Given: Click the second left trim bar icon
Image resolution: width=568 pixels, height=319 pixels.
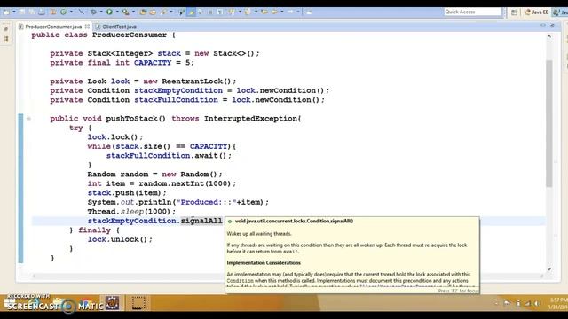Looking at the screenshot, I should coord(6,38).
